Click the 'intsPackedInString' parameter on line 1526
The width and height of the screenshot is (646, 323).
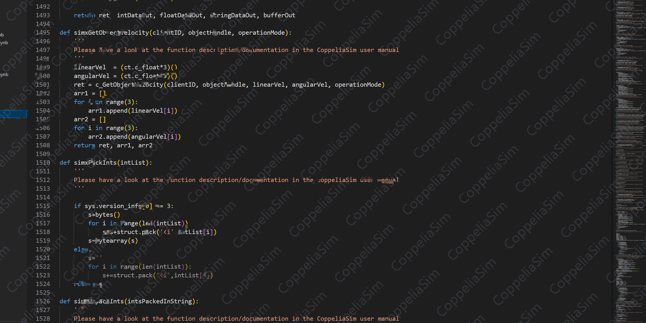pos(160,301)
